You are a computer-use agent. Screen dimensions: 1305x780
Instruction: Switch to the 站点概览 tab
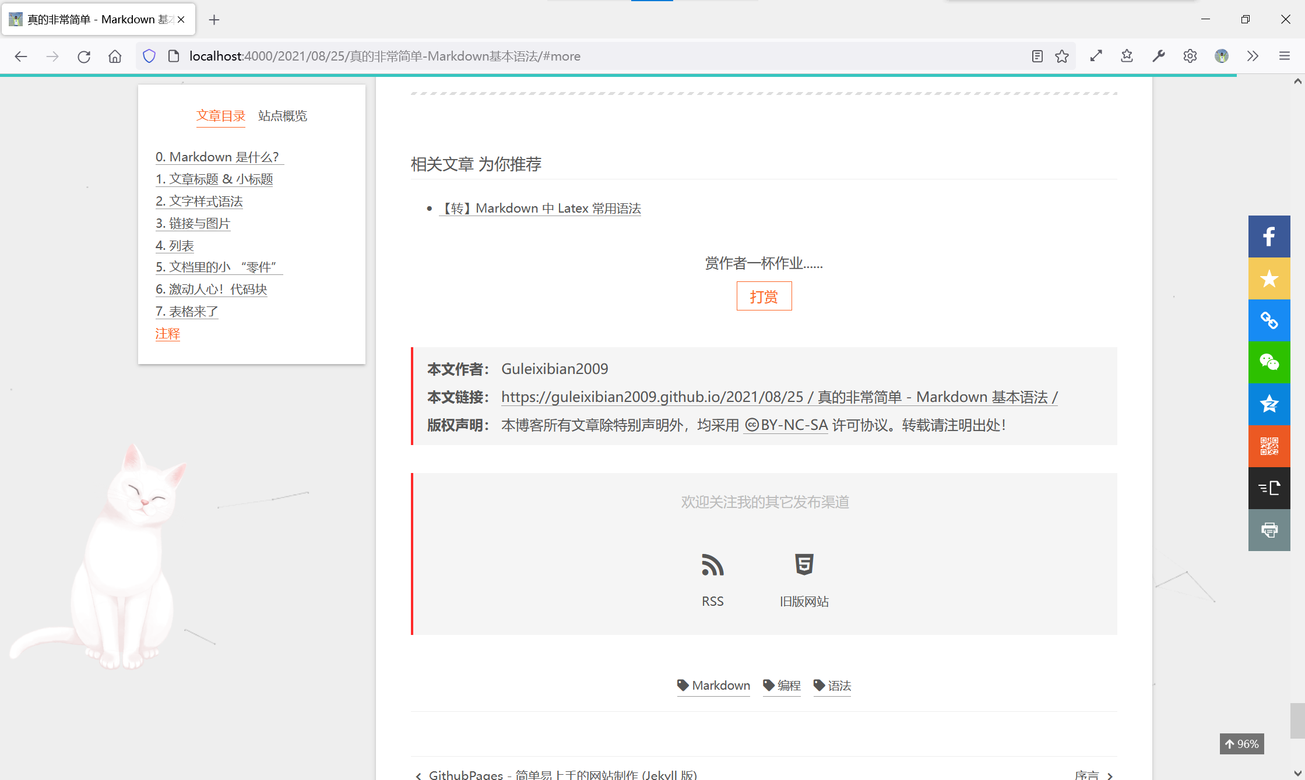pos(283,116)
